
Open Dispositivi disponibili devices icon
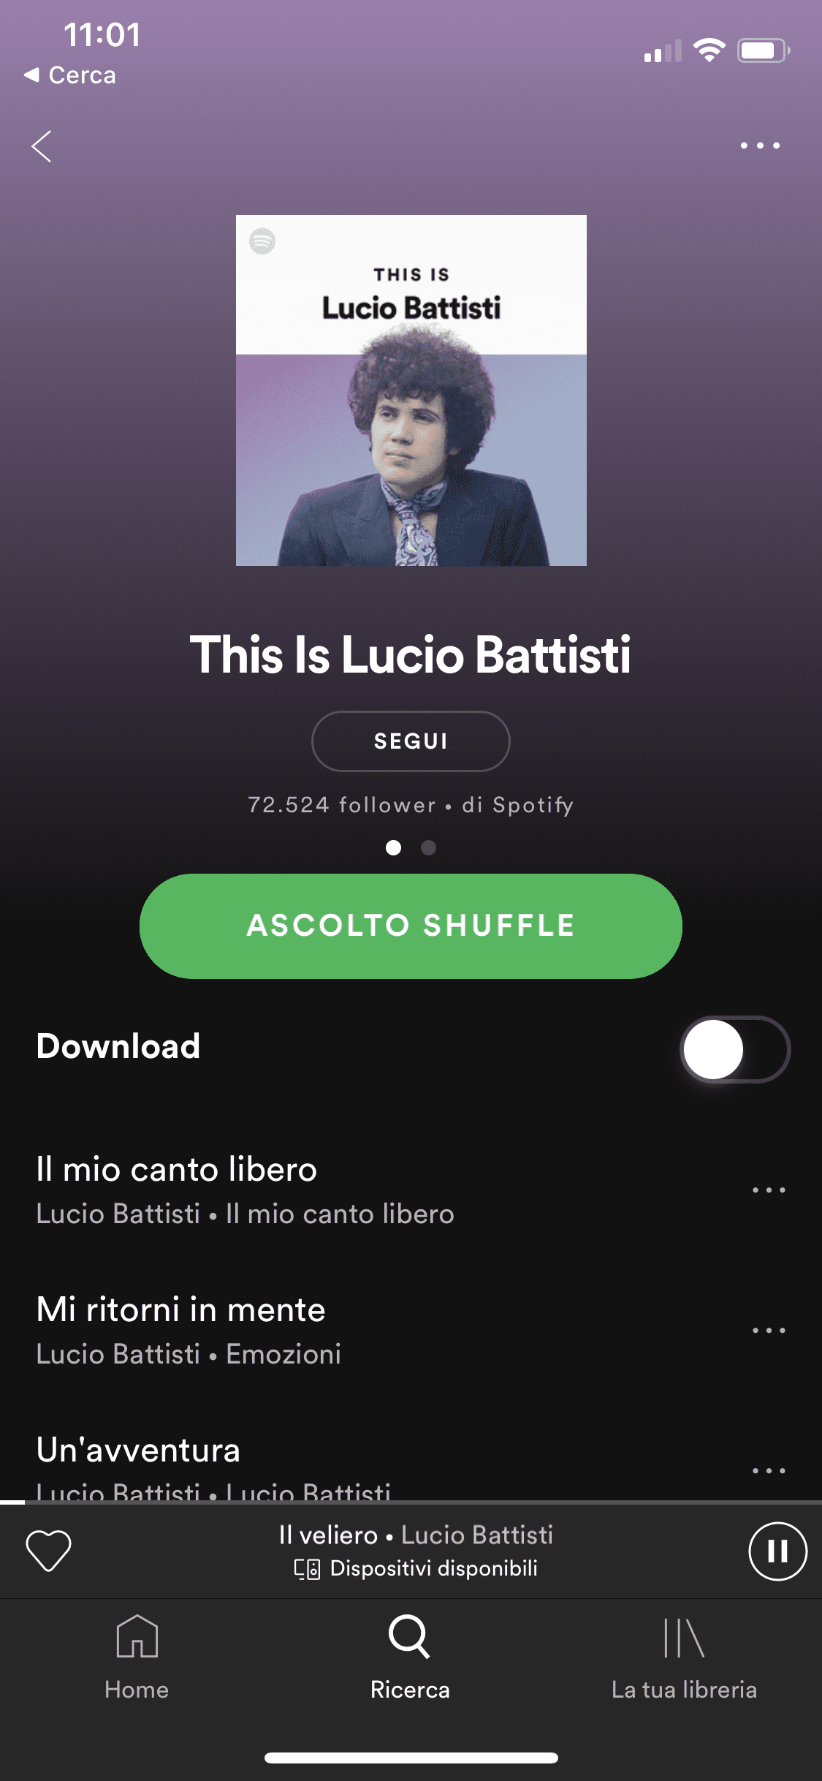pyautogui.click(x=307, y=1569)
